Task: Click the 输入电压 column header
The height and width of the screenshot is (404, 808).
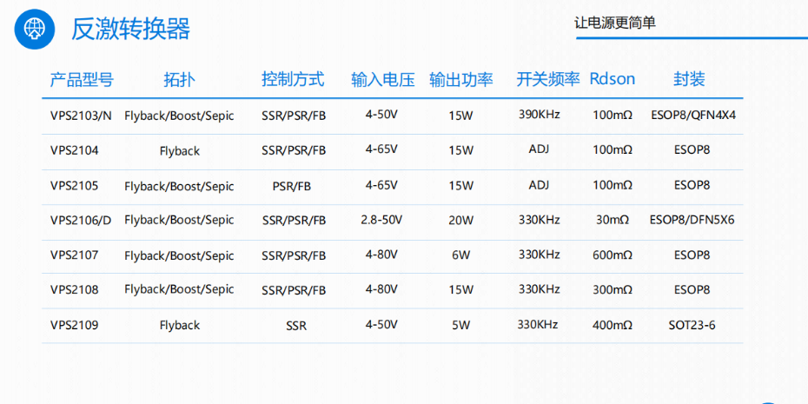Action: tap(382, 80)
